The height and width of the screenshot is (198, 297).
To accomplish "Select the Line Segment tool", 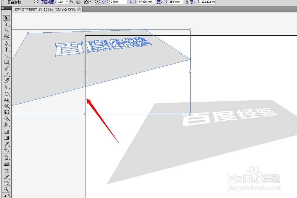I will [x=7, y=56].
